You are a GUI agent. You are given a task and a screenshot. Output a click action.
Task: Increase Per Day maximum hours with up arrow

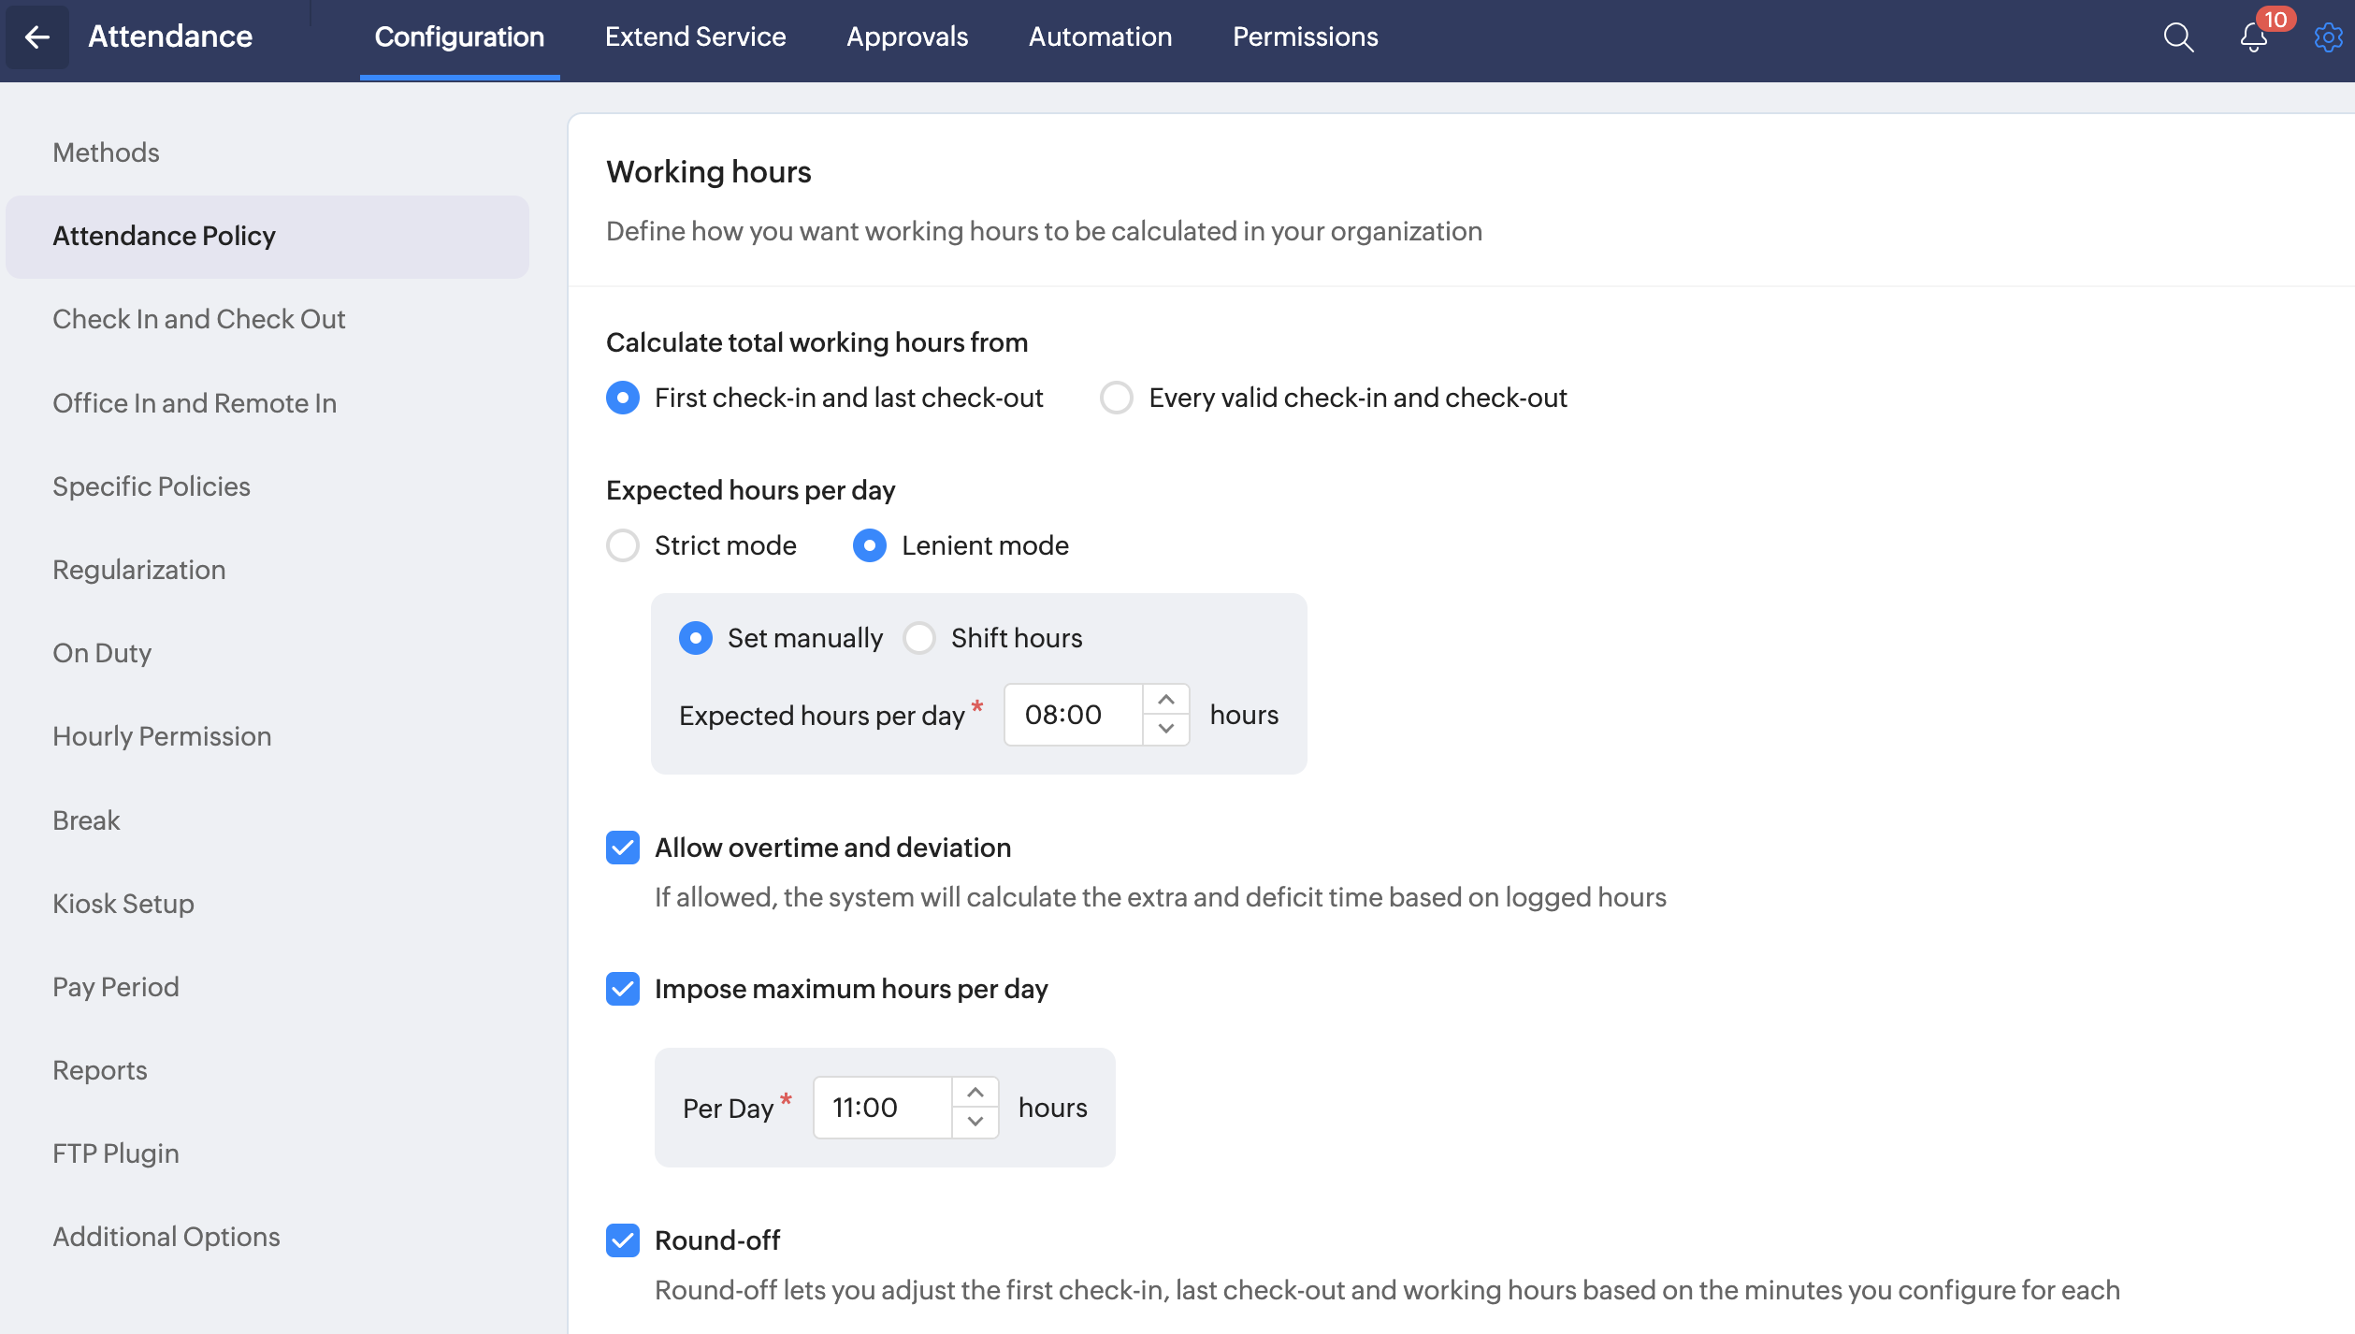[975, 1093]
